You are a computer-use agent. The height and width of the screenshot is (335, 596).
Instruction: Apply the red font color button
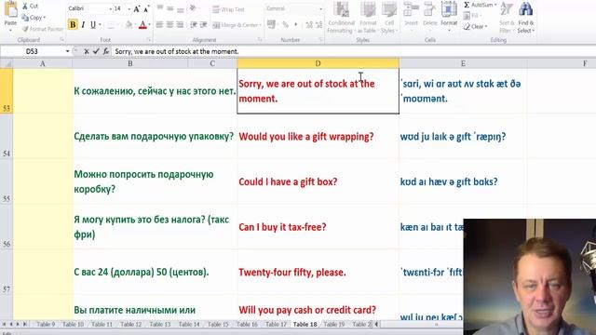(x=142, y=25)
